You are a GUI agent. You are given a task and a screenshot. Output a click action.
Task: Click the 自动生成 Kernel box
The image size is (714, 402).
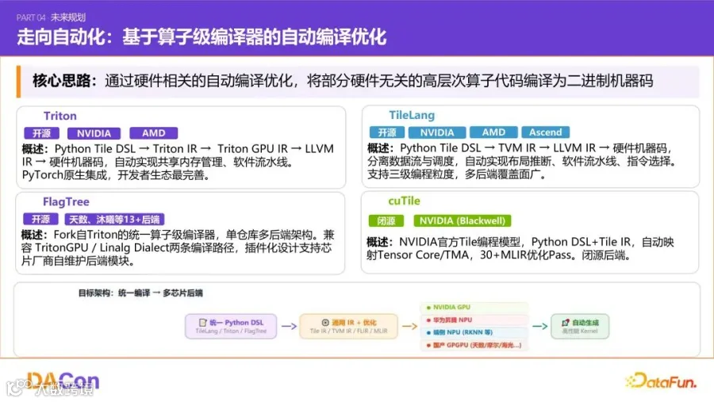(x=580, y=326)
